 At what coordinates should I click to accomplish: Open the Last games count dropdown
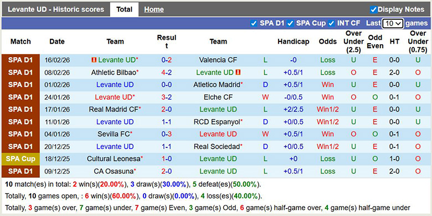(393, 24)
